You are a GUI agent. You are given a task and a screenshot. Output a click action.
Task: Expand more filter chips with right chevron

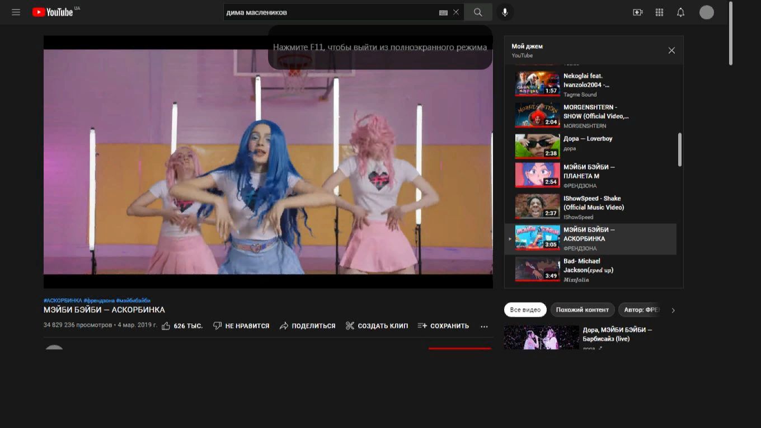[673, 310]
